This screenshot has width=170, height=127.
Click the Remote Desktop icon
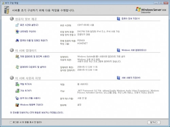point(17,98)
